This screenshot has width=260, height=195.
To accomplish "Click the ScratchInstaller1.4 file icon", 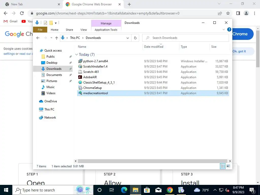I will tap(80, 66).
